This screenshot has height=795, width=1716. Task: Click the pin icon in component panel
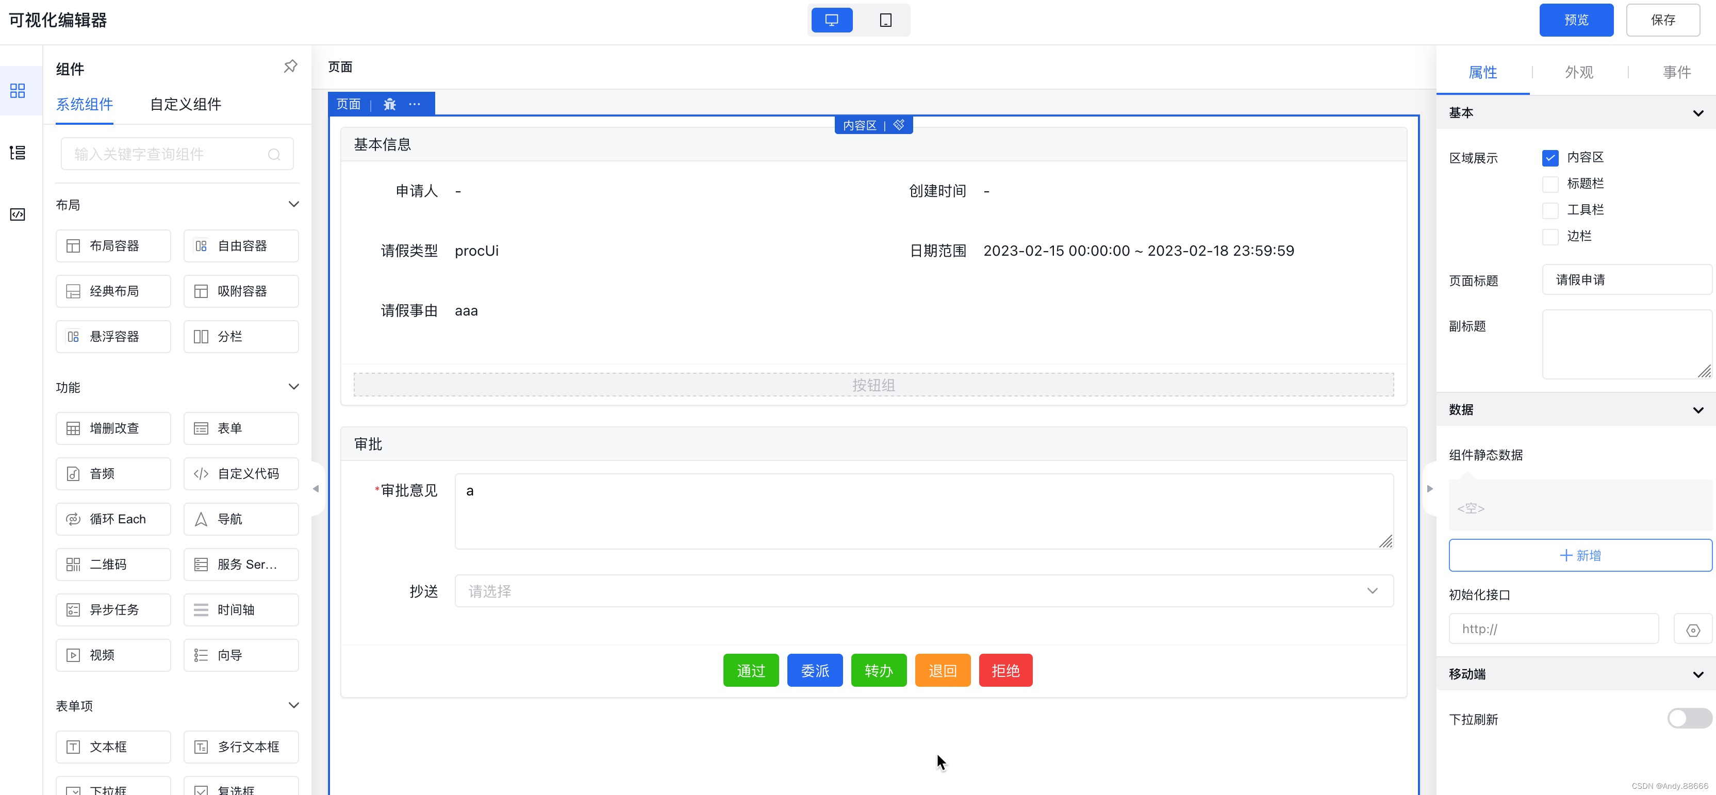(x=290, y=67)
